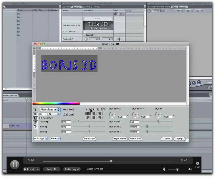Click decrease tracking icon beside font menu
Screen dimensions: 215x179
71,109
